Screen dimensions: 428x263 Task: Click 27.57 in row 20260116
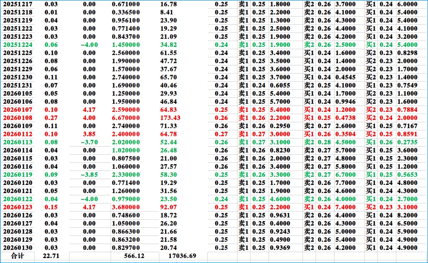click(168, 167)
